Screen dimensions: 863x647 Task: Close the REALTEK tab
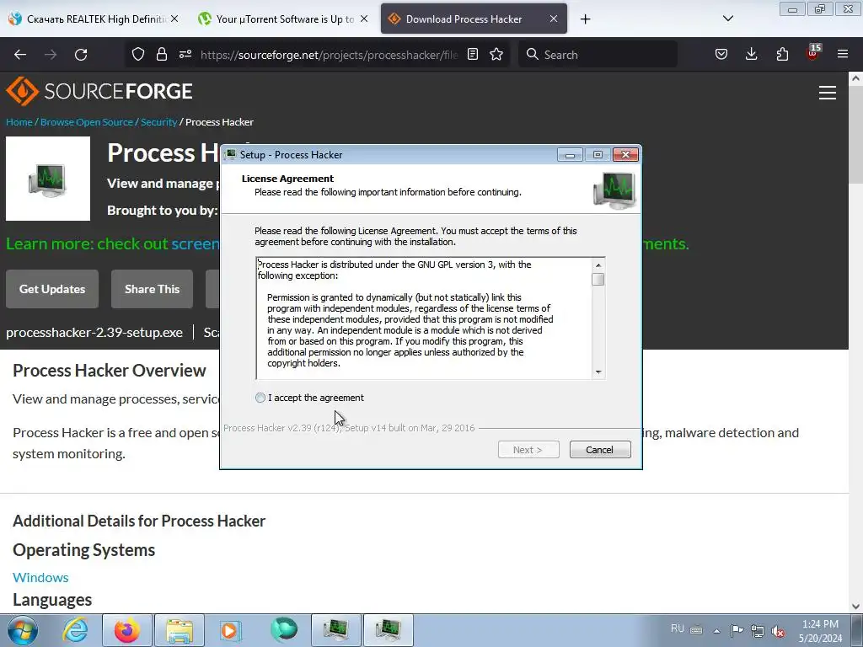pyautogui.click(x=174, y=19)
